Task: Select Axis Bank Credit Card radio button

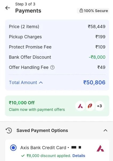Action: click(x=13, y=148)
